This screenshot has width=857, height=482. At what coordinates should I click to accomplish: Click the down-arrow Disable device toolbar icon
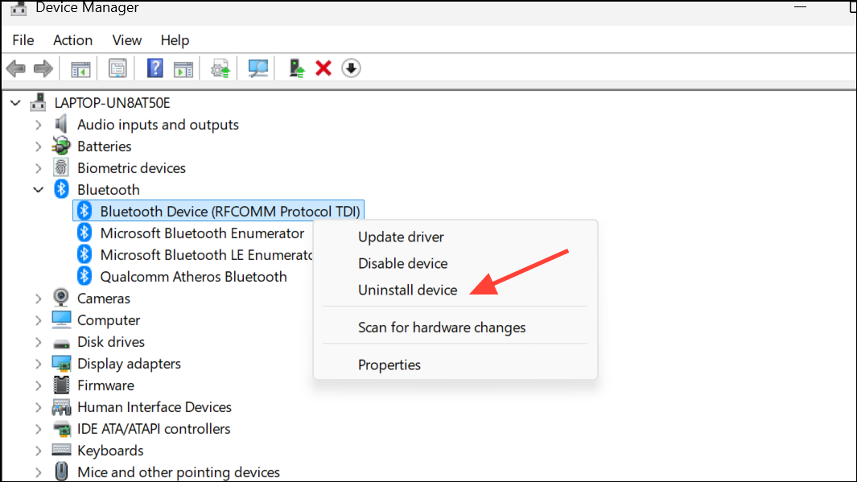pyautogui.click(x=351, y=68)
